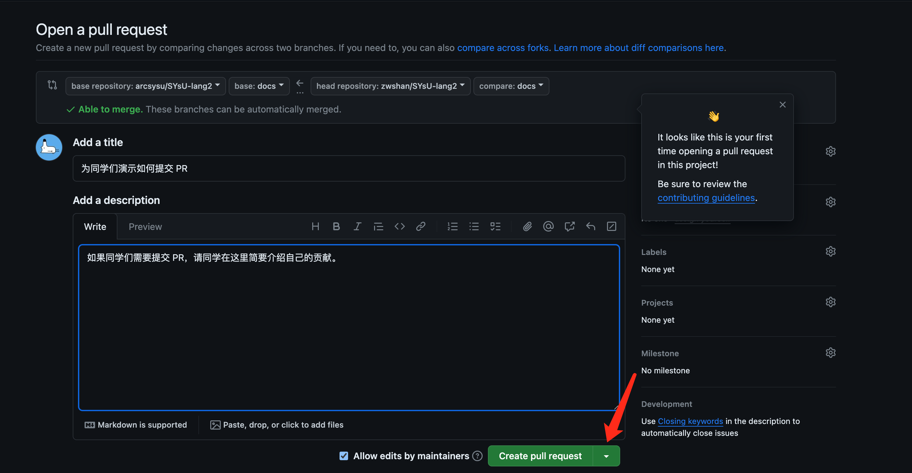Open the contributing guidelines link
The width and height of the screenshot is (912, 473).
coord(706,198)
